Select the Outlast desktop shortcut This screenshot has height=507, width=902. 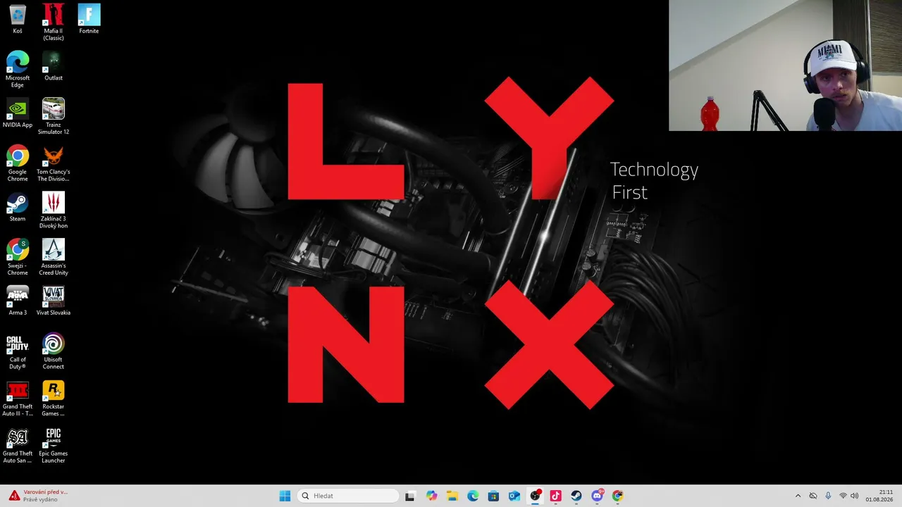pos(54,66)
